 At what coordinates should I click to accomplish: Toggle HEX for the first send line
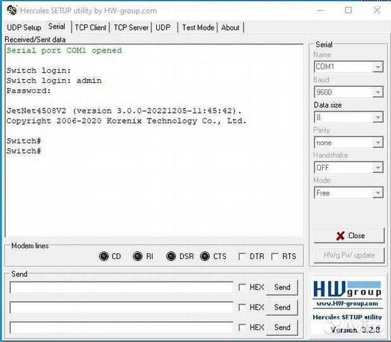(x=242, y=287)
